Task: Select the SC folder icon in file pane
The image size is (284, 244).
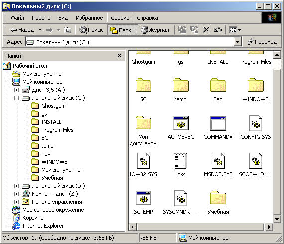Action: (x=143, y=85)
